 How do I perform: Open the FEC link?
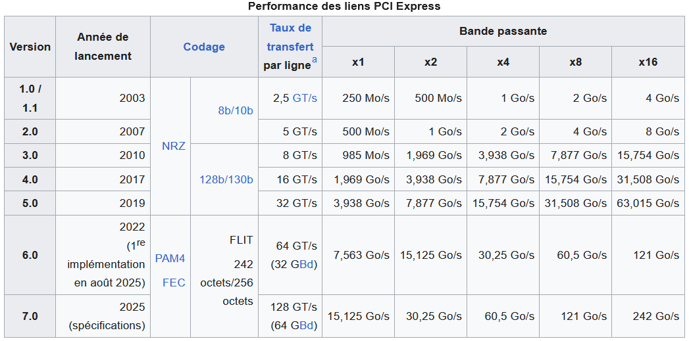[x=174, y=283]
